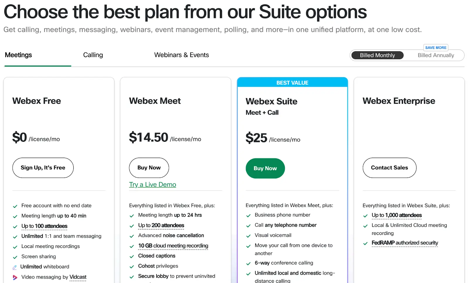The height and width of the screenshot is (283, 469).
Task: Switch billing to Billed Annually
Action: point(436,55)
